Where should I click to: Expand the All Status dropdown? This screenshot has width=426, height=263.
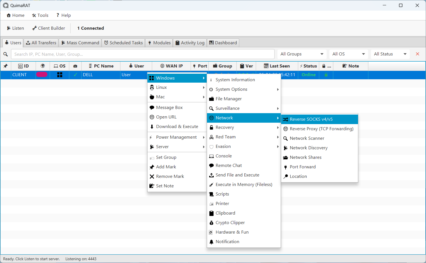pyautogui.click(x=390, y=54)
